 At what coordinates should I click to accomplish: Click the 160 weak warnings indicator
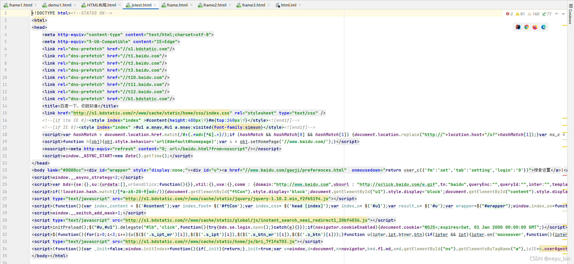coord(533,14)
